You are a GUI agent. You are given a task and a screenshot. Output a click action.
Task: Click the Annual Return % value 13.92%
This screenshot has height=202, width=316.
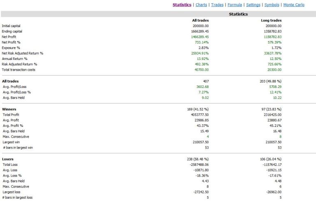[x=202, y=59]
